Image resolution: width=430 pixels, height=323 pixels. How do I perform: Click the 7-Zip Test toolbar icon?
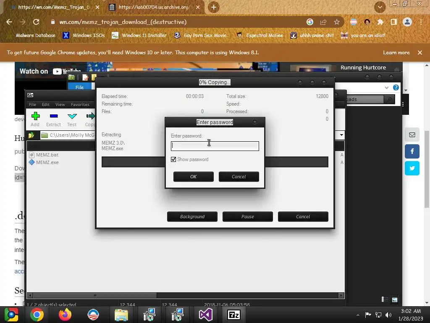pyautogui.click(x=72, y=119)
